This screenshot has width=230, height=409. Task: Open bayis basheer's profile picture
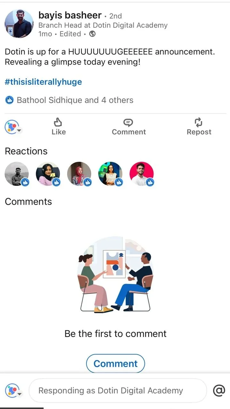[x=19, y=24]
